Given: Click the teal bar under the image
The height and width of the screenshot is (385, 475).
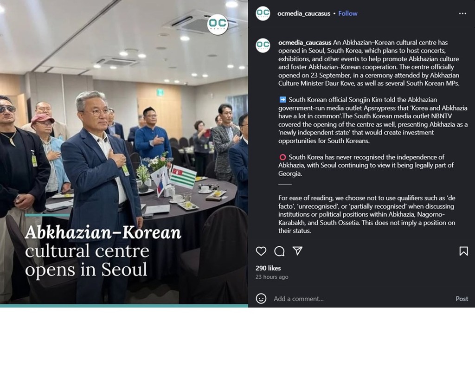Looking at the screenshot, I should pyautogui.click(x=124, y=306).
